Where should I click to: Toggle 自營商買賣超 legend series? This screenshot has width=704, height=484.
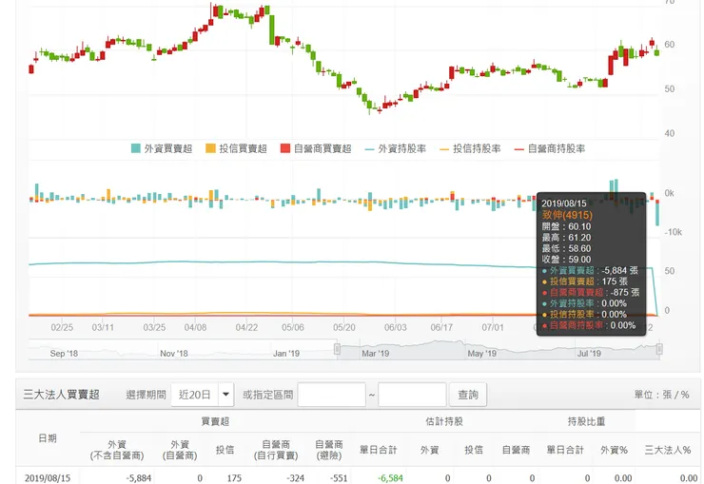[316, 148]
